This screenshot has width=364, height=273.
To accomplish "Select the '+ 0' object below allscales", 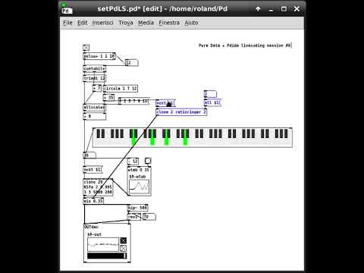I will (95, 117).
